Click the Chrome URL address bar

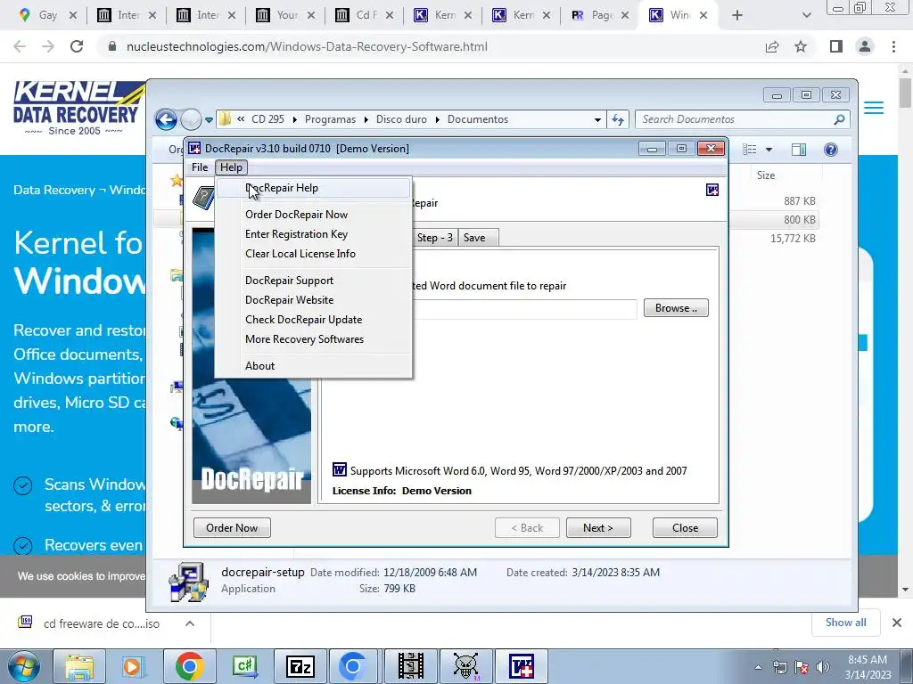431,46
